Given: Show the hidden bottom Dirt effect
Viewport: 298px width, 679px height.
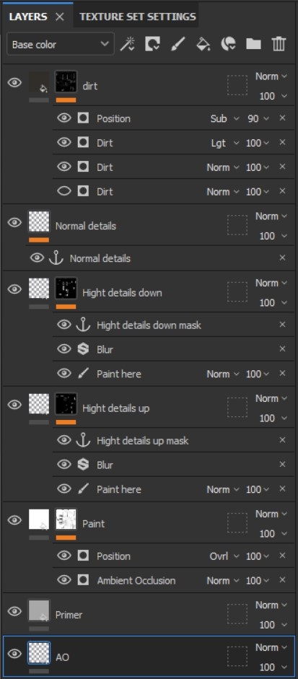Looking at the screenshot, I should coord(64,191).
